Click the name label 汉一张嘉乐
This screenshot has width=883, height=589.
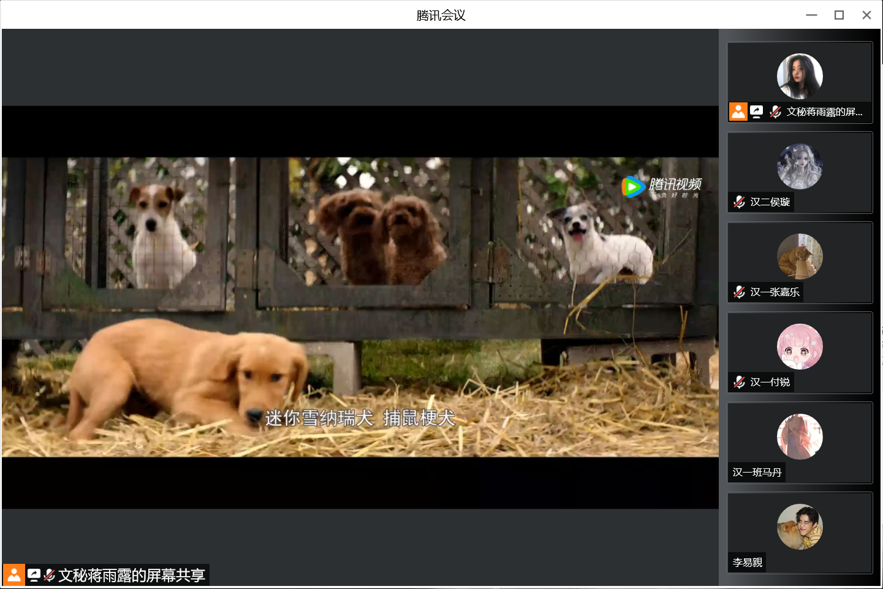coord(775,292)
